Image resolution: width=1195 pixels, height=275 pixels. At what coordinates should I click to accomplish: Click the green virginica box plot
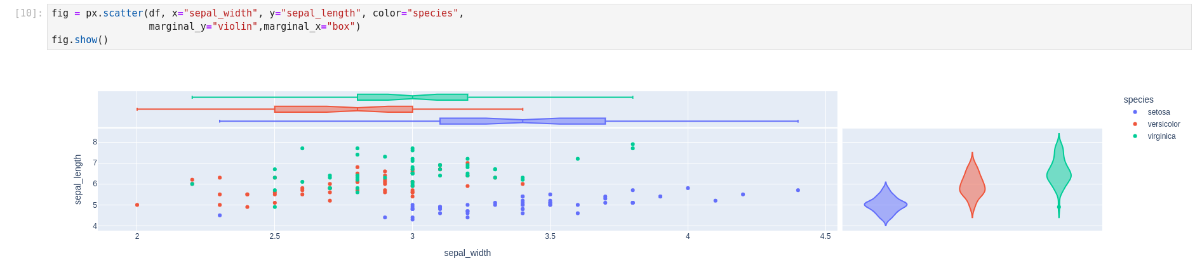(412, 97)
